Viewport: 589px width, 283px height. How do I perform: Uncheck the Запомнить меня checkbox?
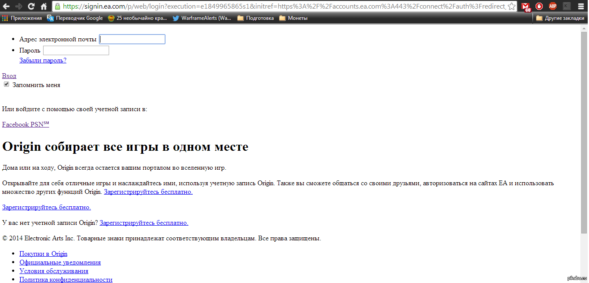(6, 84)
